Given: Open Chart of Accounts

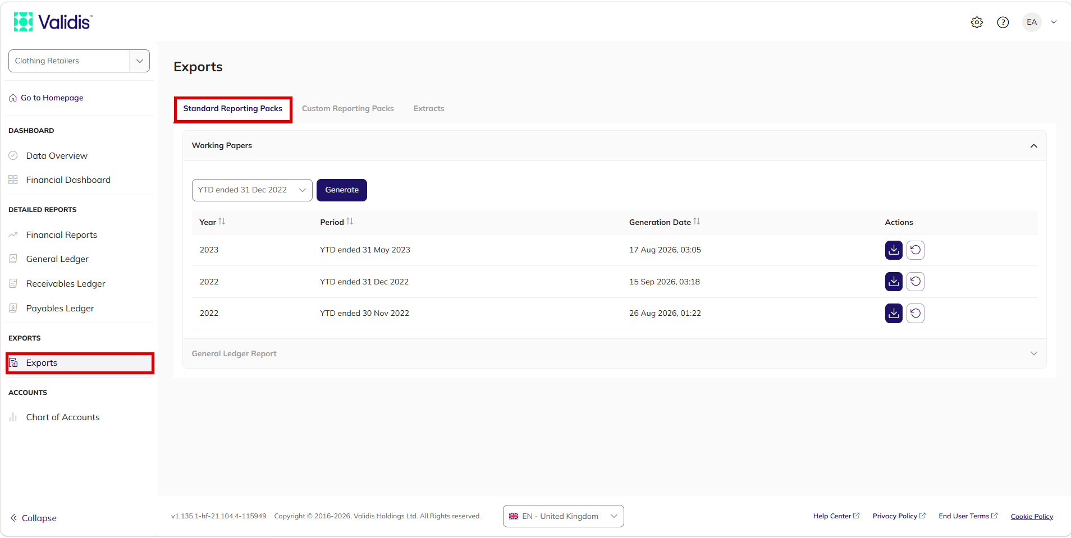Looking at the screenshot, I should coord(63,417).
